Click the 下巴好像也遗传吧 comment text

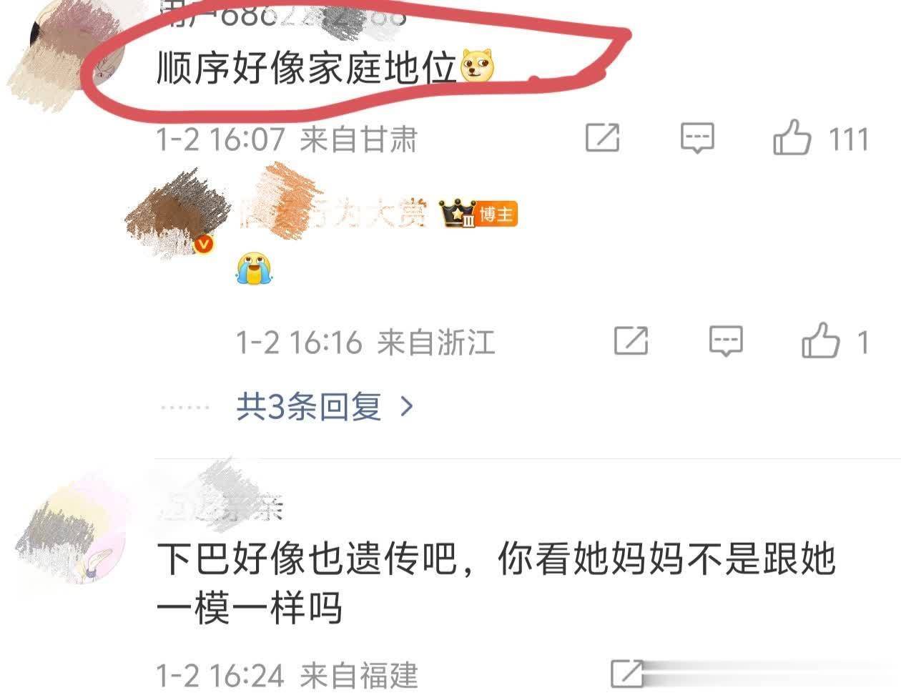496,583
